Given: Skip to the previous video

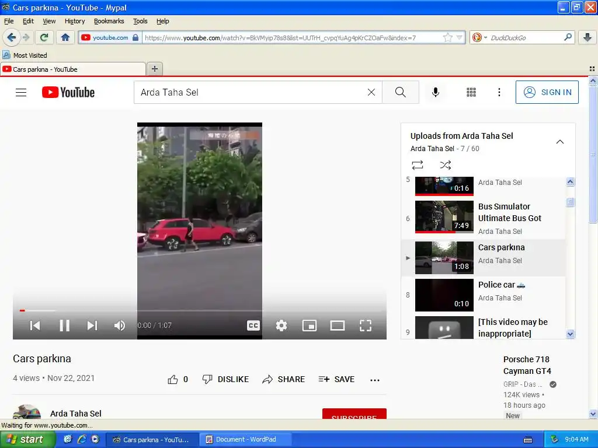Looking at the screenshot, I should (x=34, y=325).
